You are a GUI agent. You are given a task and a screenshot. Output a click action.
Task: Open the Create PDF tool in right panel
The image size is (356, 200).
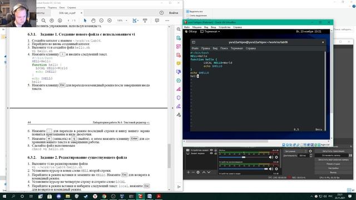pos(179,55)
